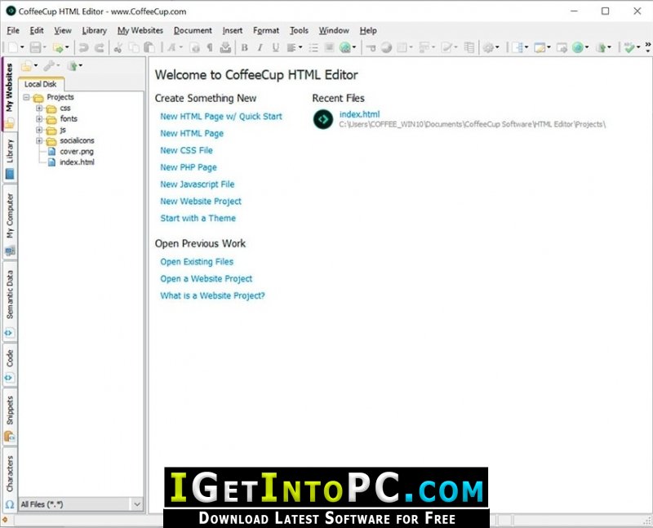Click the split layout view icon
The image size is (653, 528).
518,47
